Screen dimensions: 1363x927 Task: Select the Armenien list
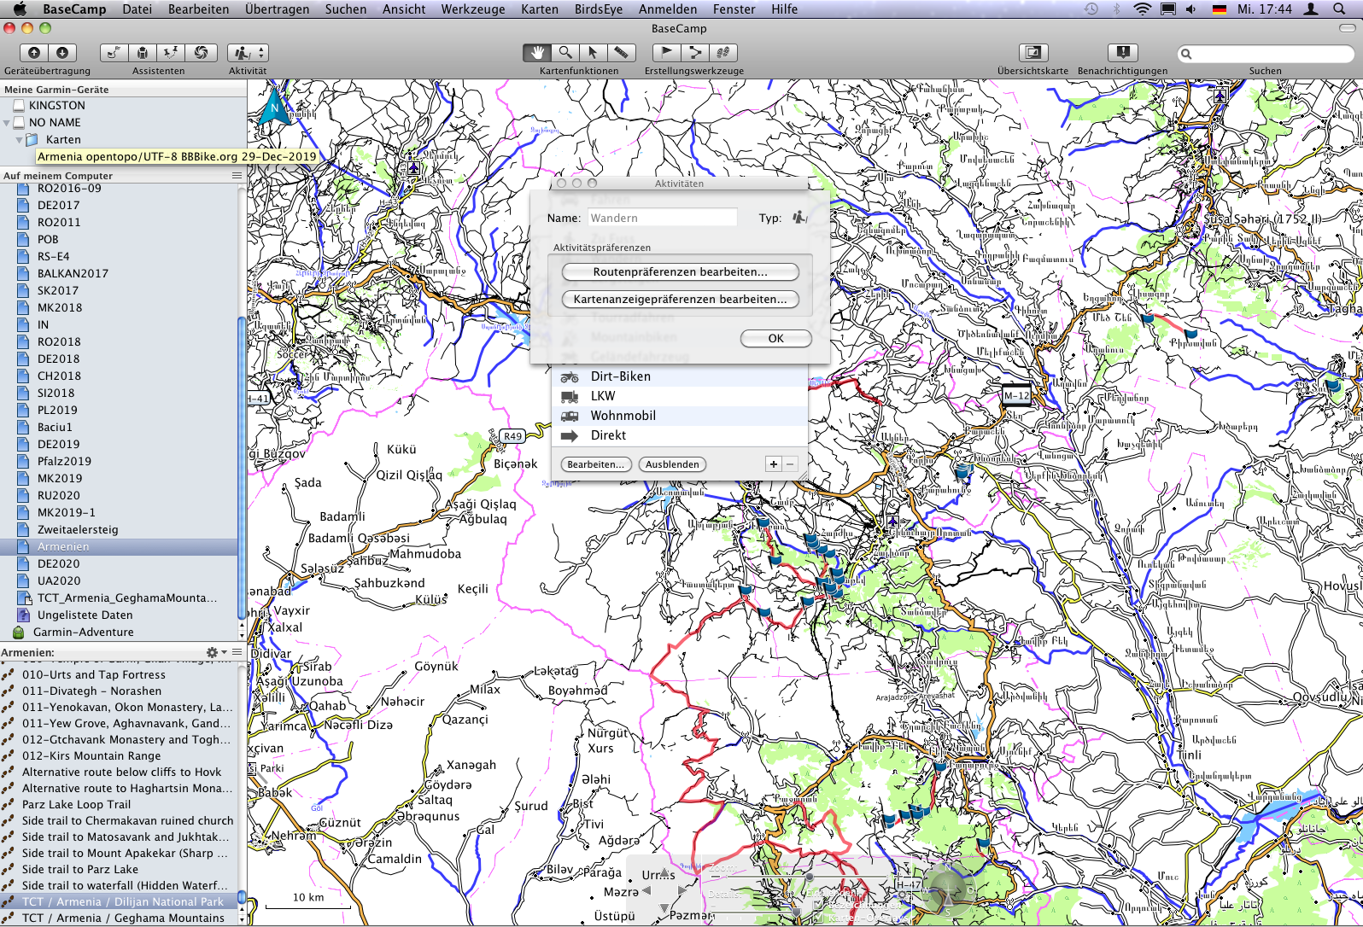tap(119, 547)
